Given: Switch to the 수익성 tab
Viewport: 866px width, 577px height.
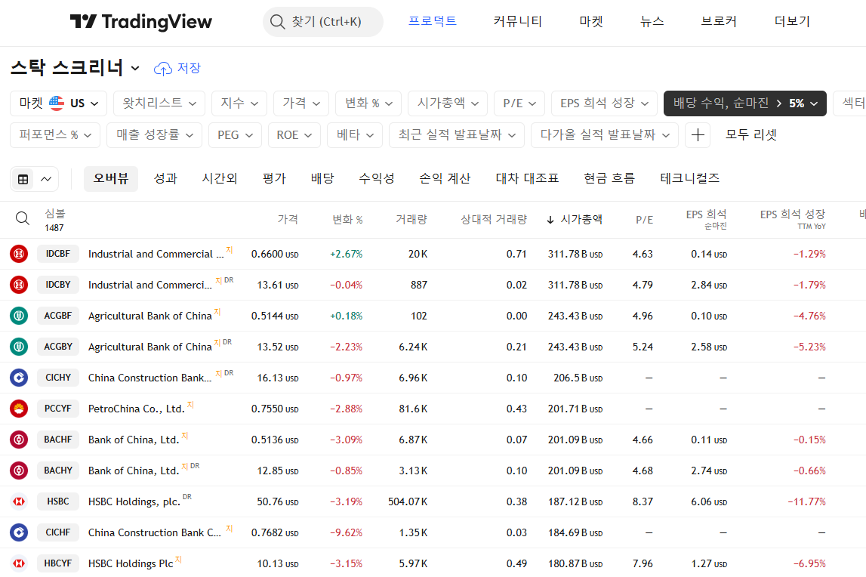Looking at the screenshot, I should coord(377,178).
